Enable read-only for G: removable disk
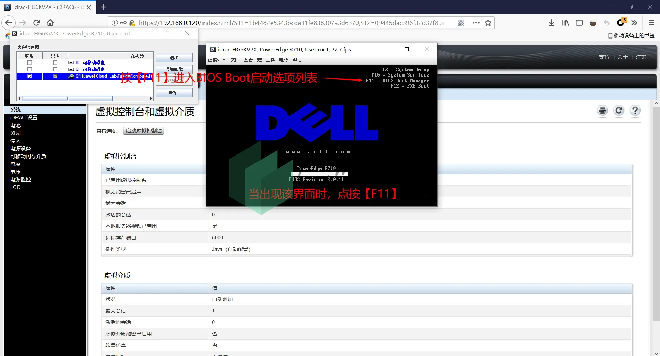Screen dimensions: 660x356 (55, 69)
